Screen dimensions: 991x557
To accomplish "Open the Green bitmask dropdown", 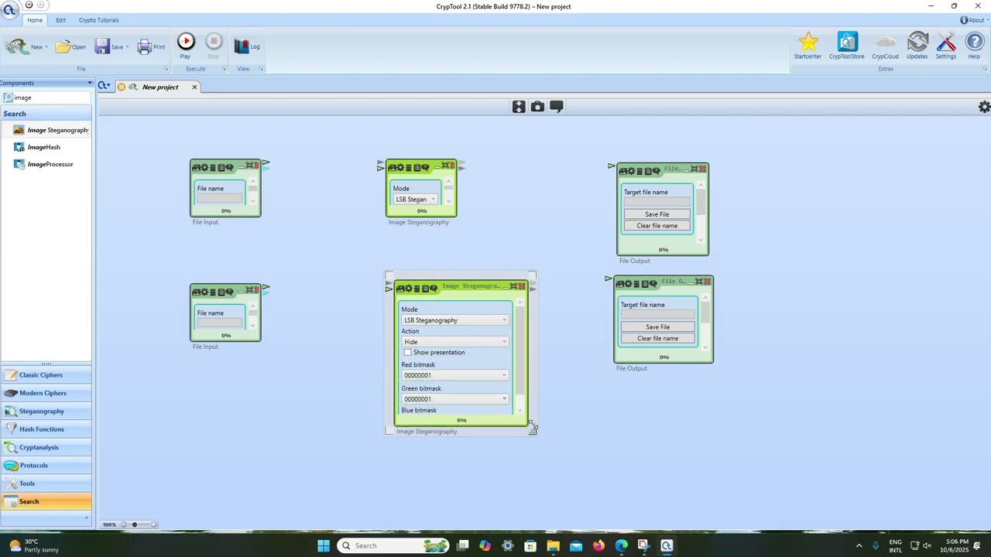I will click(454, 399).
